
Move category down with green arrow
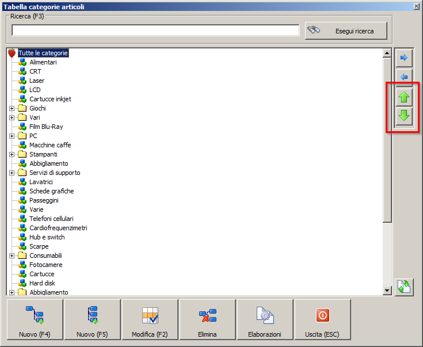[x=404, y=116]
